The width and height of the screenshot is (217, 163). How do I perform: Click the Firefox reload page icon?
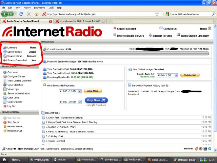(21, 14)
